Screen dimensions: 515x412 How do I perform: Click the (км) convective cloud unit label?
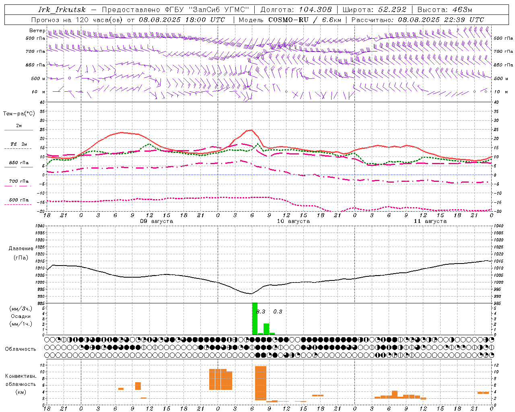[21, 392]
